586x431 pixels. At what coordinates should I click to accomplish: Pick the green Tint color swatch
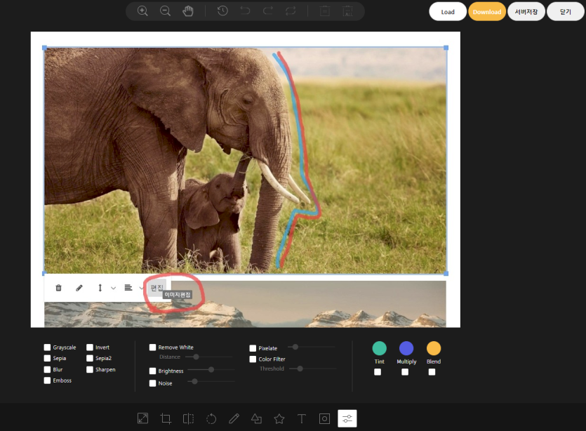coord(379,348)
